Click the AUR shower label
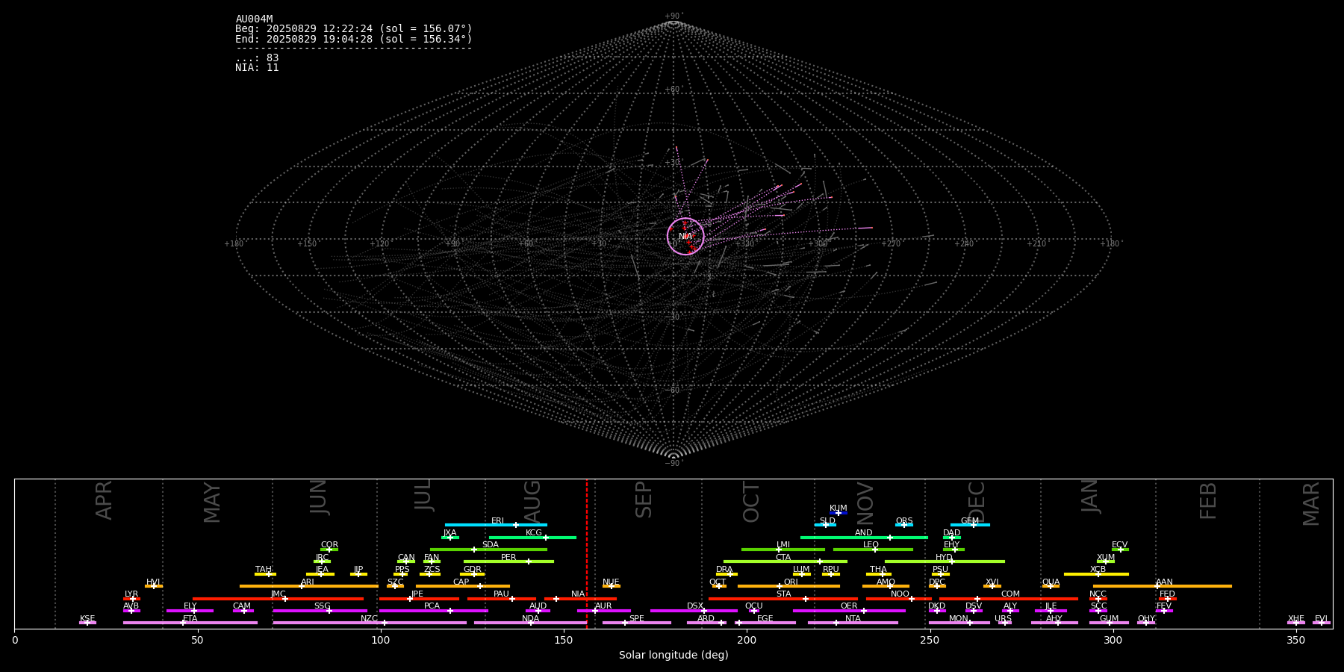The width and height of the screenshot is (1344, 672). click(603, 606)
